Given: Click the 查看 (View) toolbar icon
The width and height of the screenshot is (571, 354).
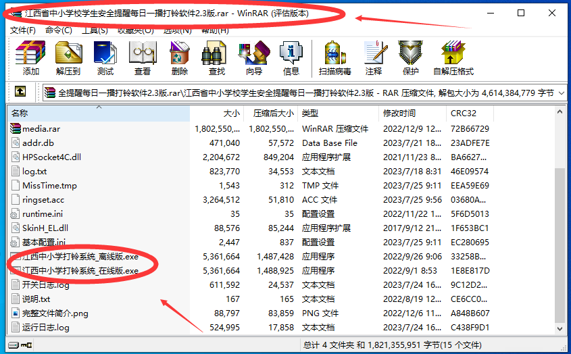Looking at the screenshot, I should pos(143,53).
